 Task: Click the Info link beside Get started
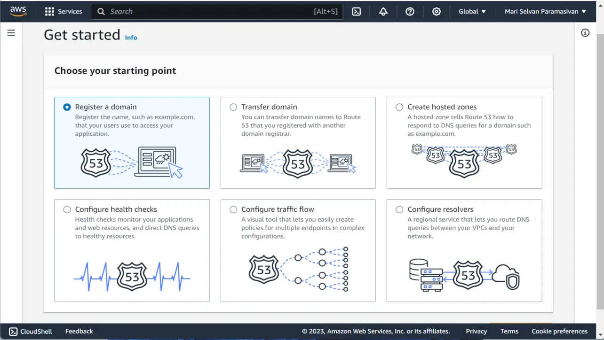(x=131, y=38)
